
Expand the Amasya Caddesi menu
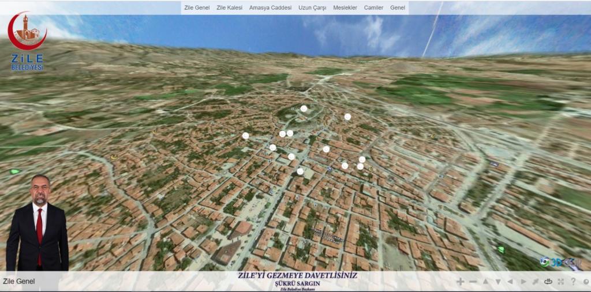point(270,7)
